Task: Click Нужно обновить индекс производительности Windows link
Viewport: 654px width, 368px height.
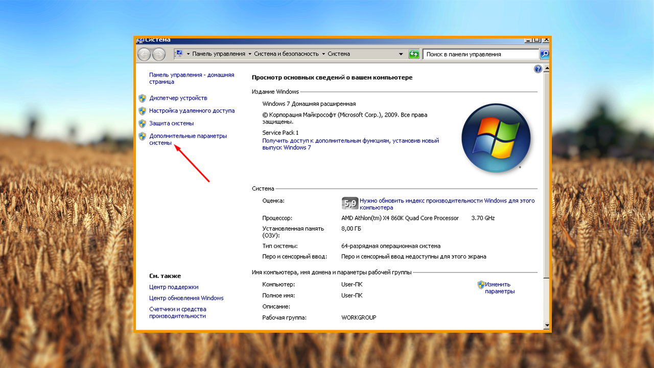Action: click(x=447, y=204)
